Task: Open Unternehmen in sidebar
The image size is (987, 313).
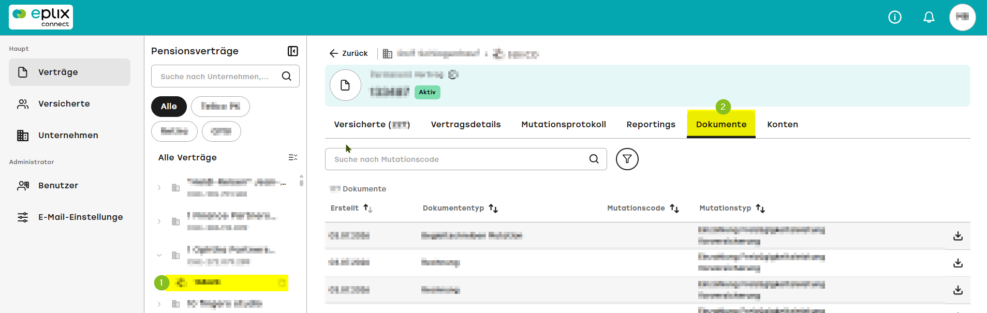Action: click(69, 135)
